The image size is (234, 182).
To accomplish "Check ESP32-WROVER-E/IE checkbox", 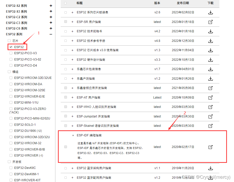I will click(11, 97).
